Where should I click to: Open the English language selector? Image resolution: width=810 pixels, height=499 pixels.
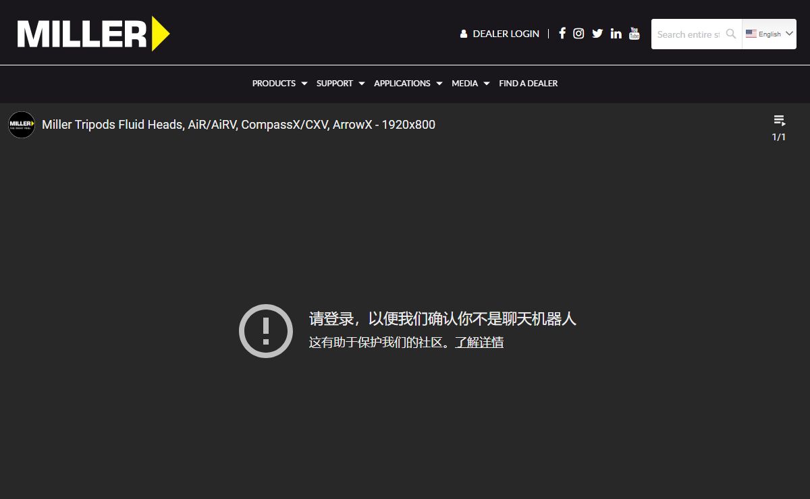click(x=769, y=34)
